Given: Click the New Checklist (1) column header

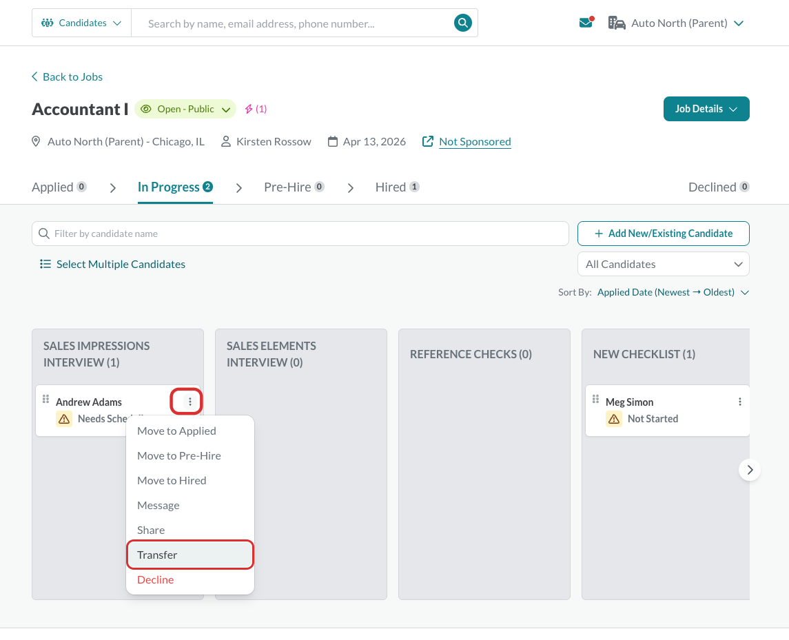Looking at the screenshot, I should point(644,354).
